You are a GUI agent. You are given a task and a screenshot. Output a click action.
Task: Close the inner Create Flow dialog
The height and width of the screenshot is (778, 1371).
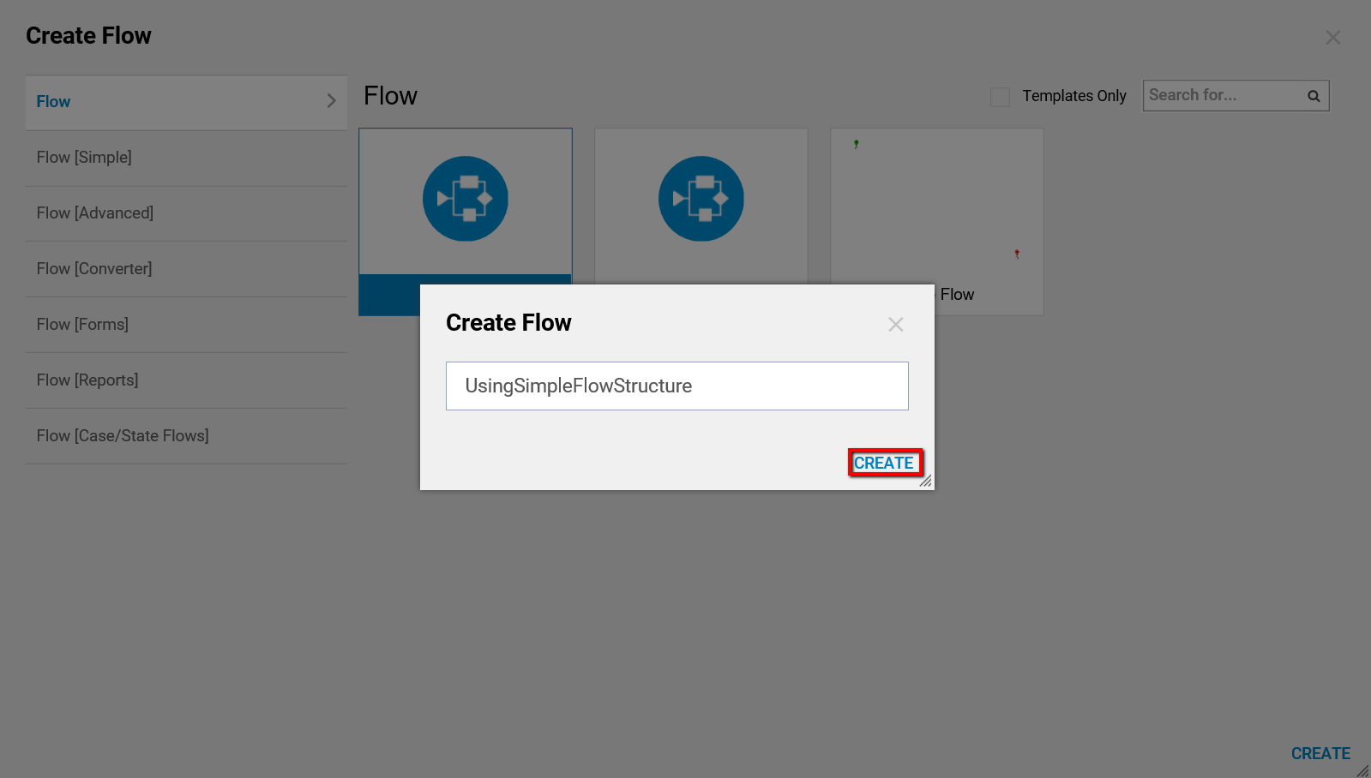tap(896, 325)
